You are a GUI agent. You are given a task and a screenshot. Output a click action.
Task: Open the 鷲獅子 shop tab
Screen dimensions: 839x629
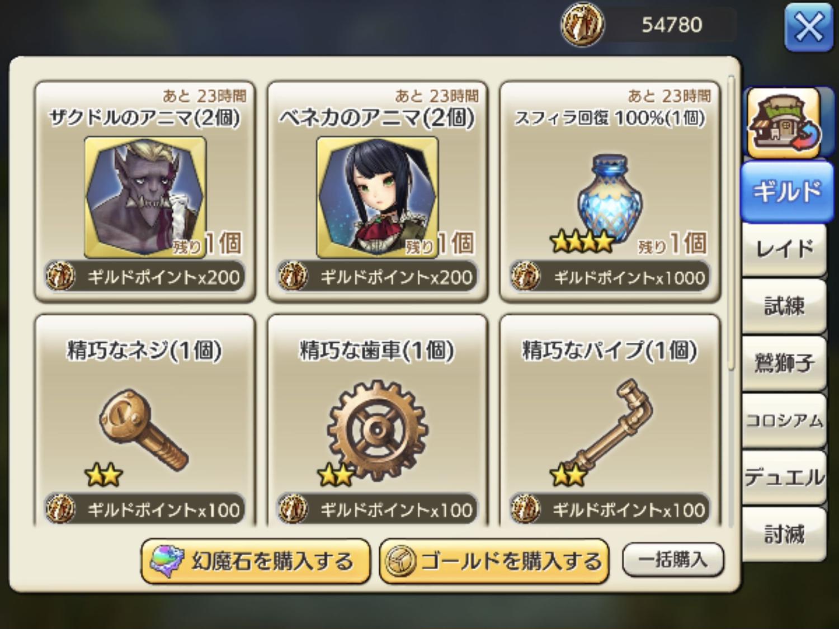[x=784, y=363]
